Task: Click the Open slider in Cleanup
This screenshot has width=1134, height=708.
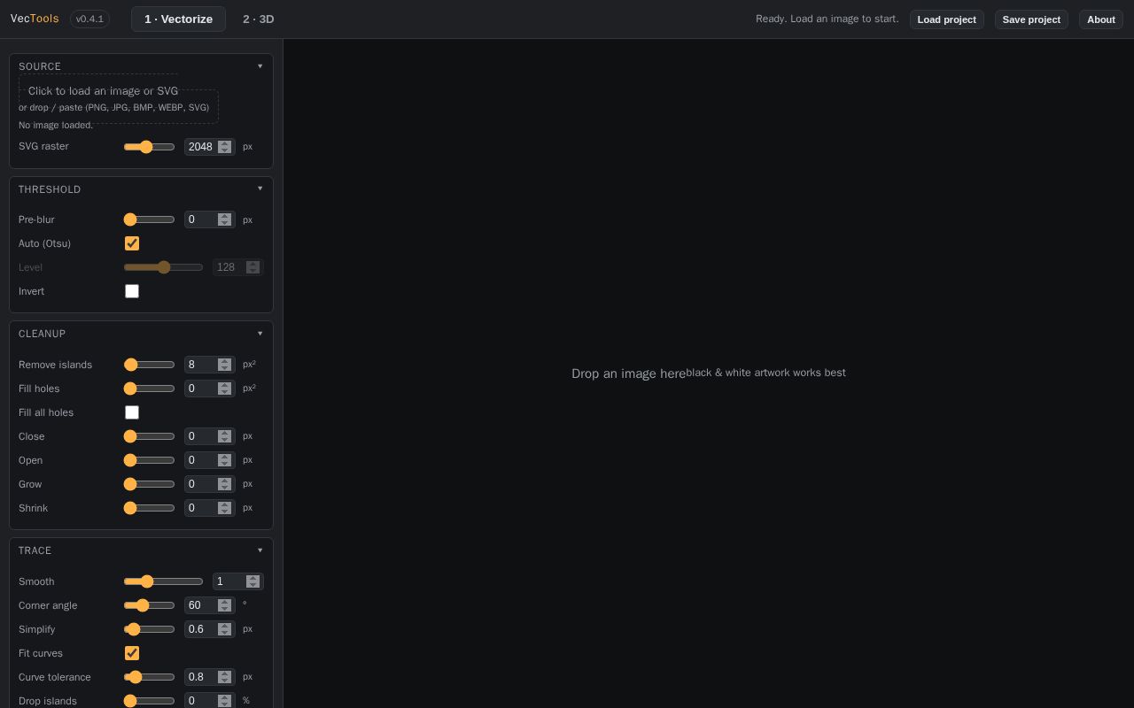Action: (150, 460)
